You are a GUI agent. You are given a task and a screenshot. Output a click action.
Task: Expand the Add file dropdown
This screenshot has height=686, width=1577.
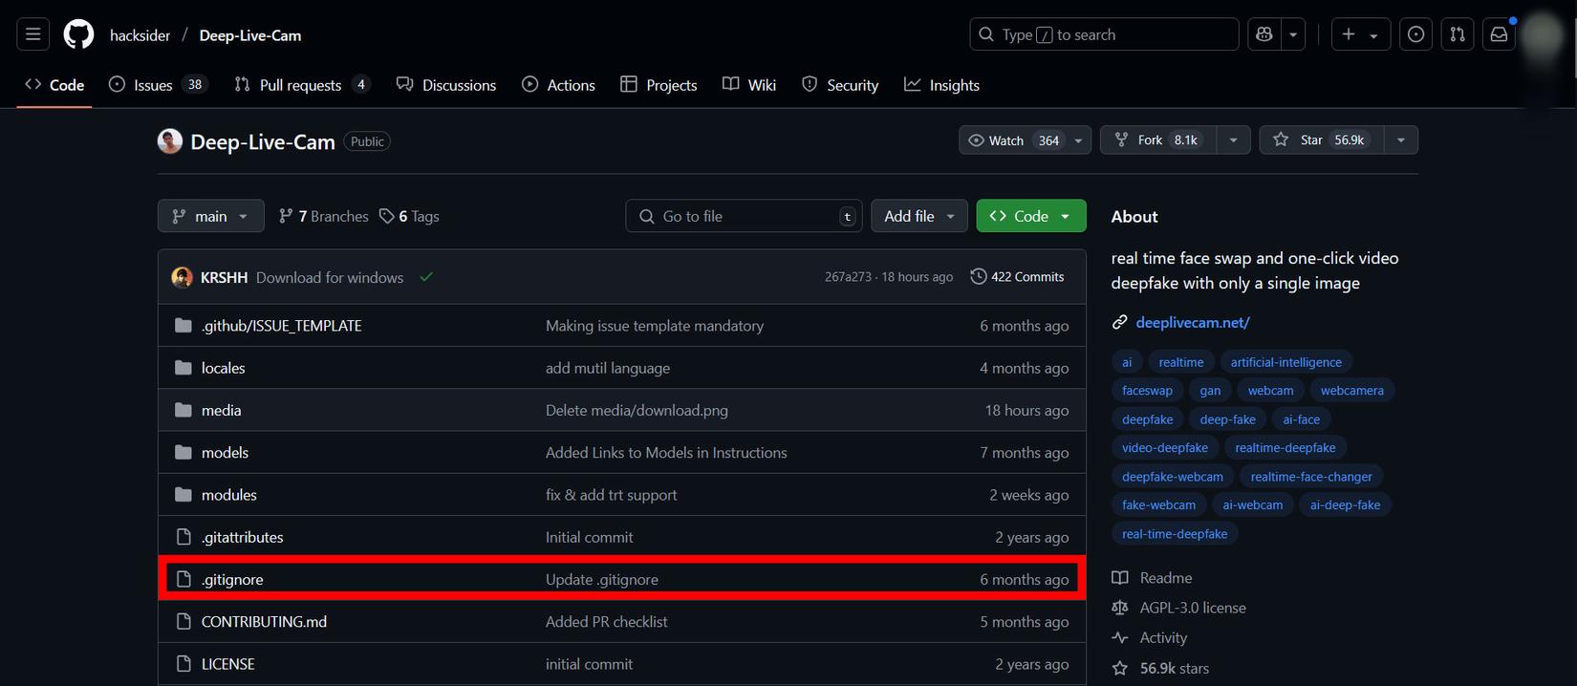click(x=918, y=216)
